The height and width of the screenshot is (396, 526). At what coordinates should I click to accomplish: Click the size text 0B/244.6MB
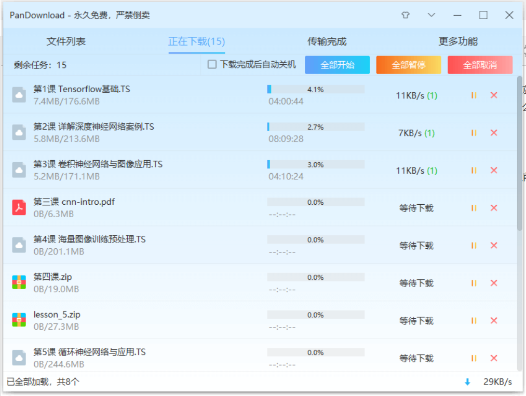coord(59,364)
